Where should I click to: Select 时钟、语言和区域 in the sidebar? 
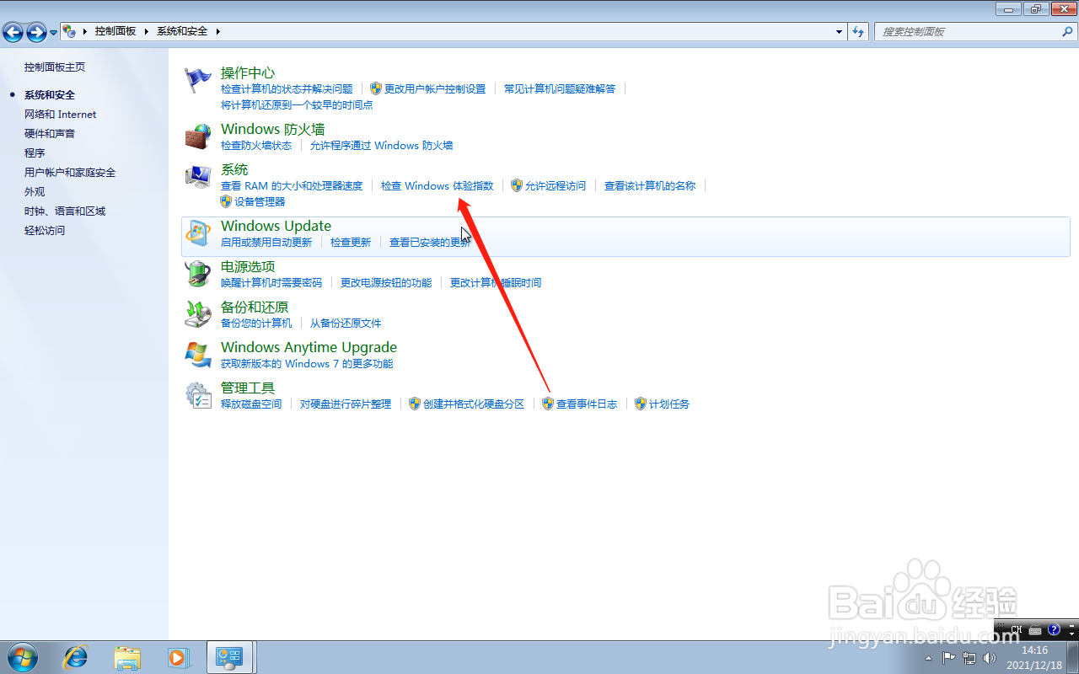(x=65, y=211)
